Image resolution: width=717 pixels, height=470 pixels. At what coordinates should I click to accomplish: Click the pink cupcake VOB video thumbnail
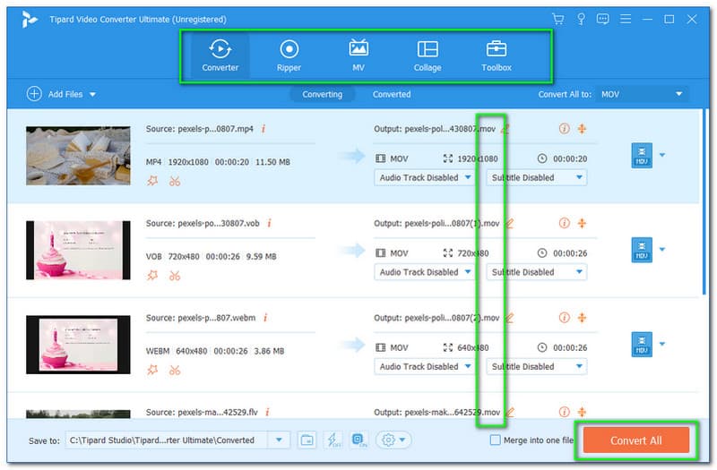(x=78, y=251)
